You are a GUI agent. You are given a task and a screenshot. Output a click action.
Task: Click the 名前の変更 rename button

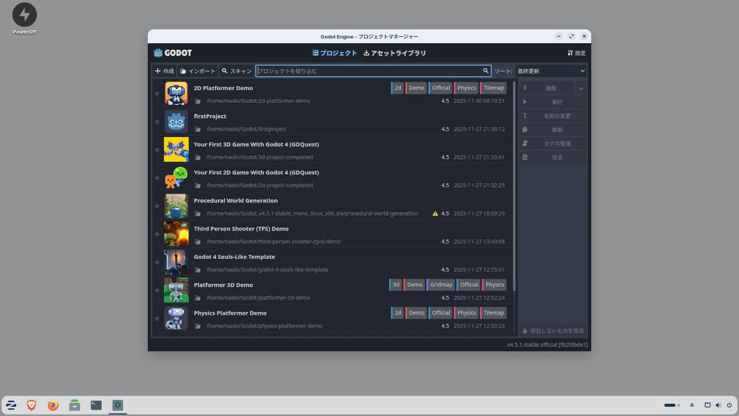[x=553, y=116]
